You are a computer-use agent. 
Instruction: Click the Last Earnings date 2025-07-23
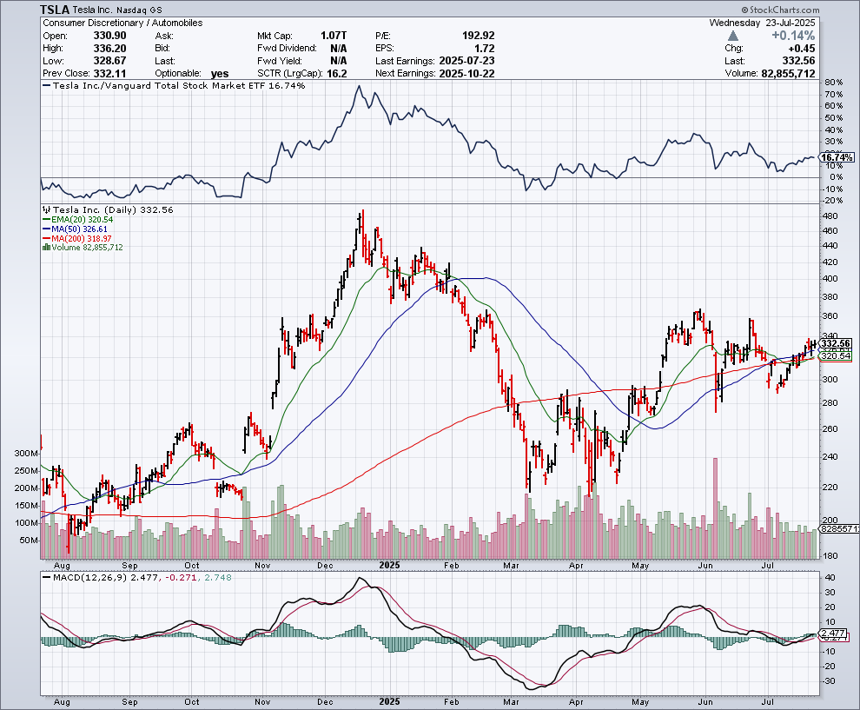point(466,61)
